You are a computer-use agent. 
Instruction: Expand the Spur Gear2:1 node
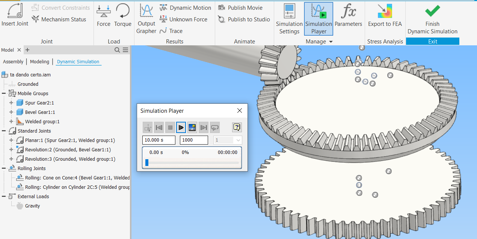click(11, 103)
